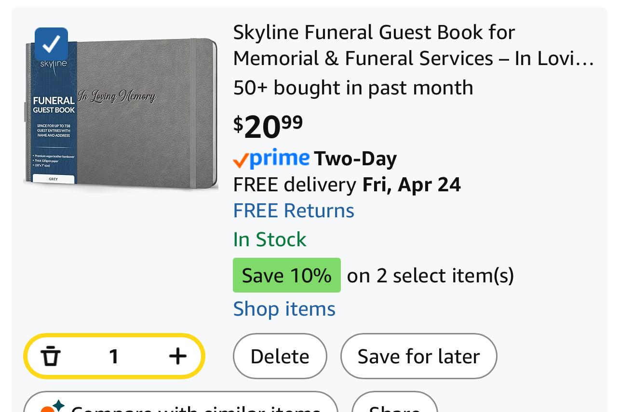Click the 'on 2 select item(s)' promo text
Image resolution: width=619 pixels, height=412 pixels.
pos(430,275)
